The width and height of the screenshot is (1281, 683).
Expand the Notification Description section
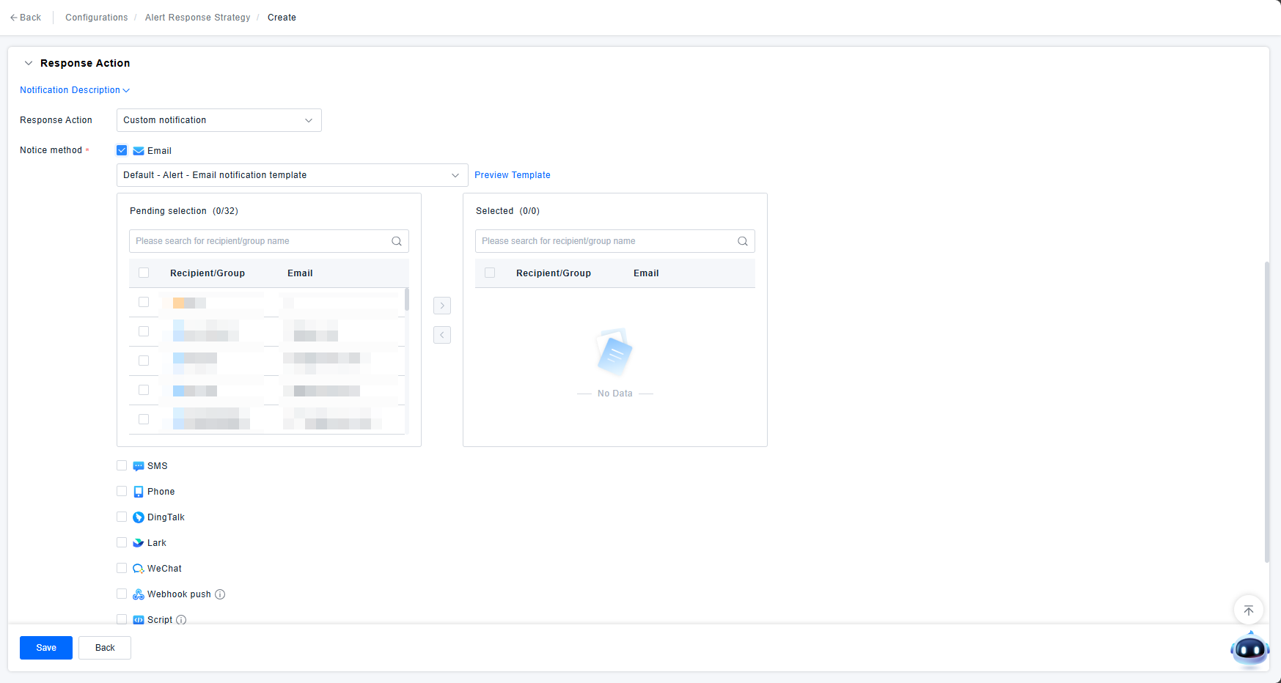(74, 90)
